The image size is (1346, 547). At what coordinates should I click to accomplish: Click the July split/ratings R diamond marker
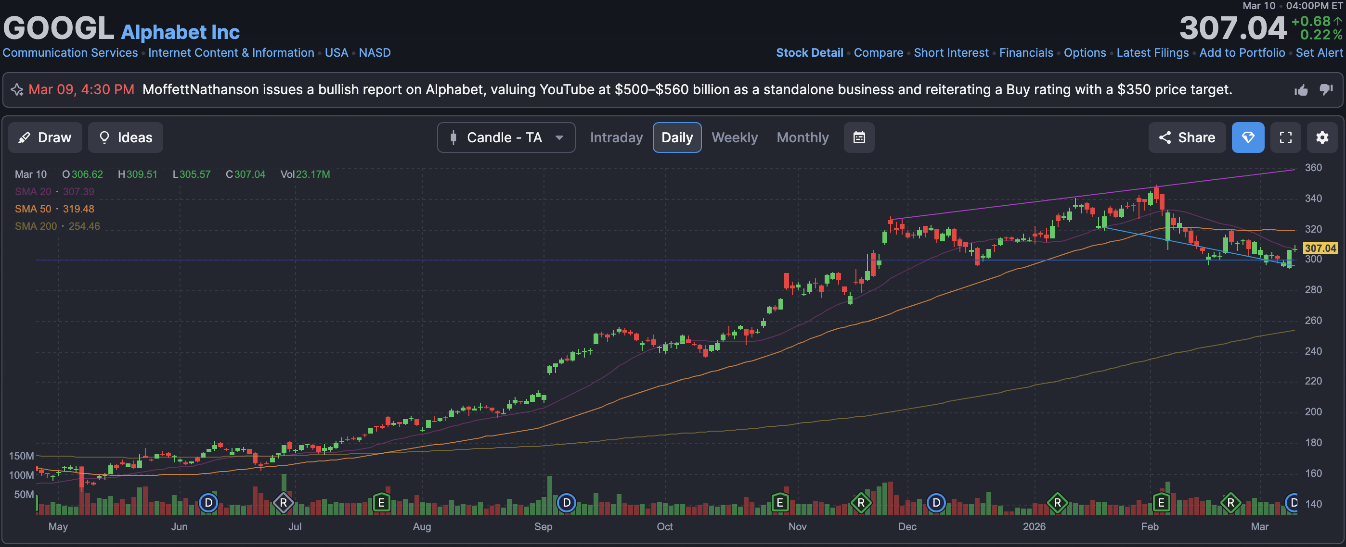click(283, 503)
